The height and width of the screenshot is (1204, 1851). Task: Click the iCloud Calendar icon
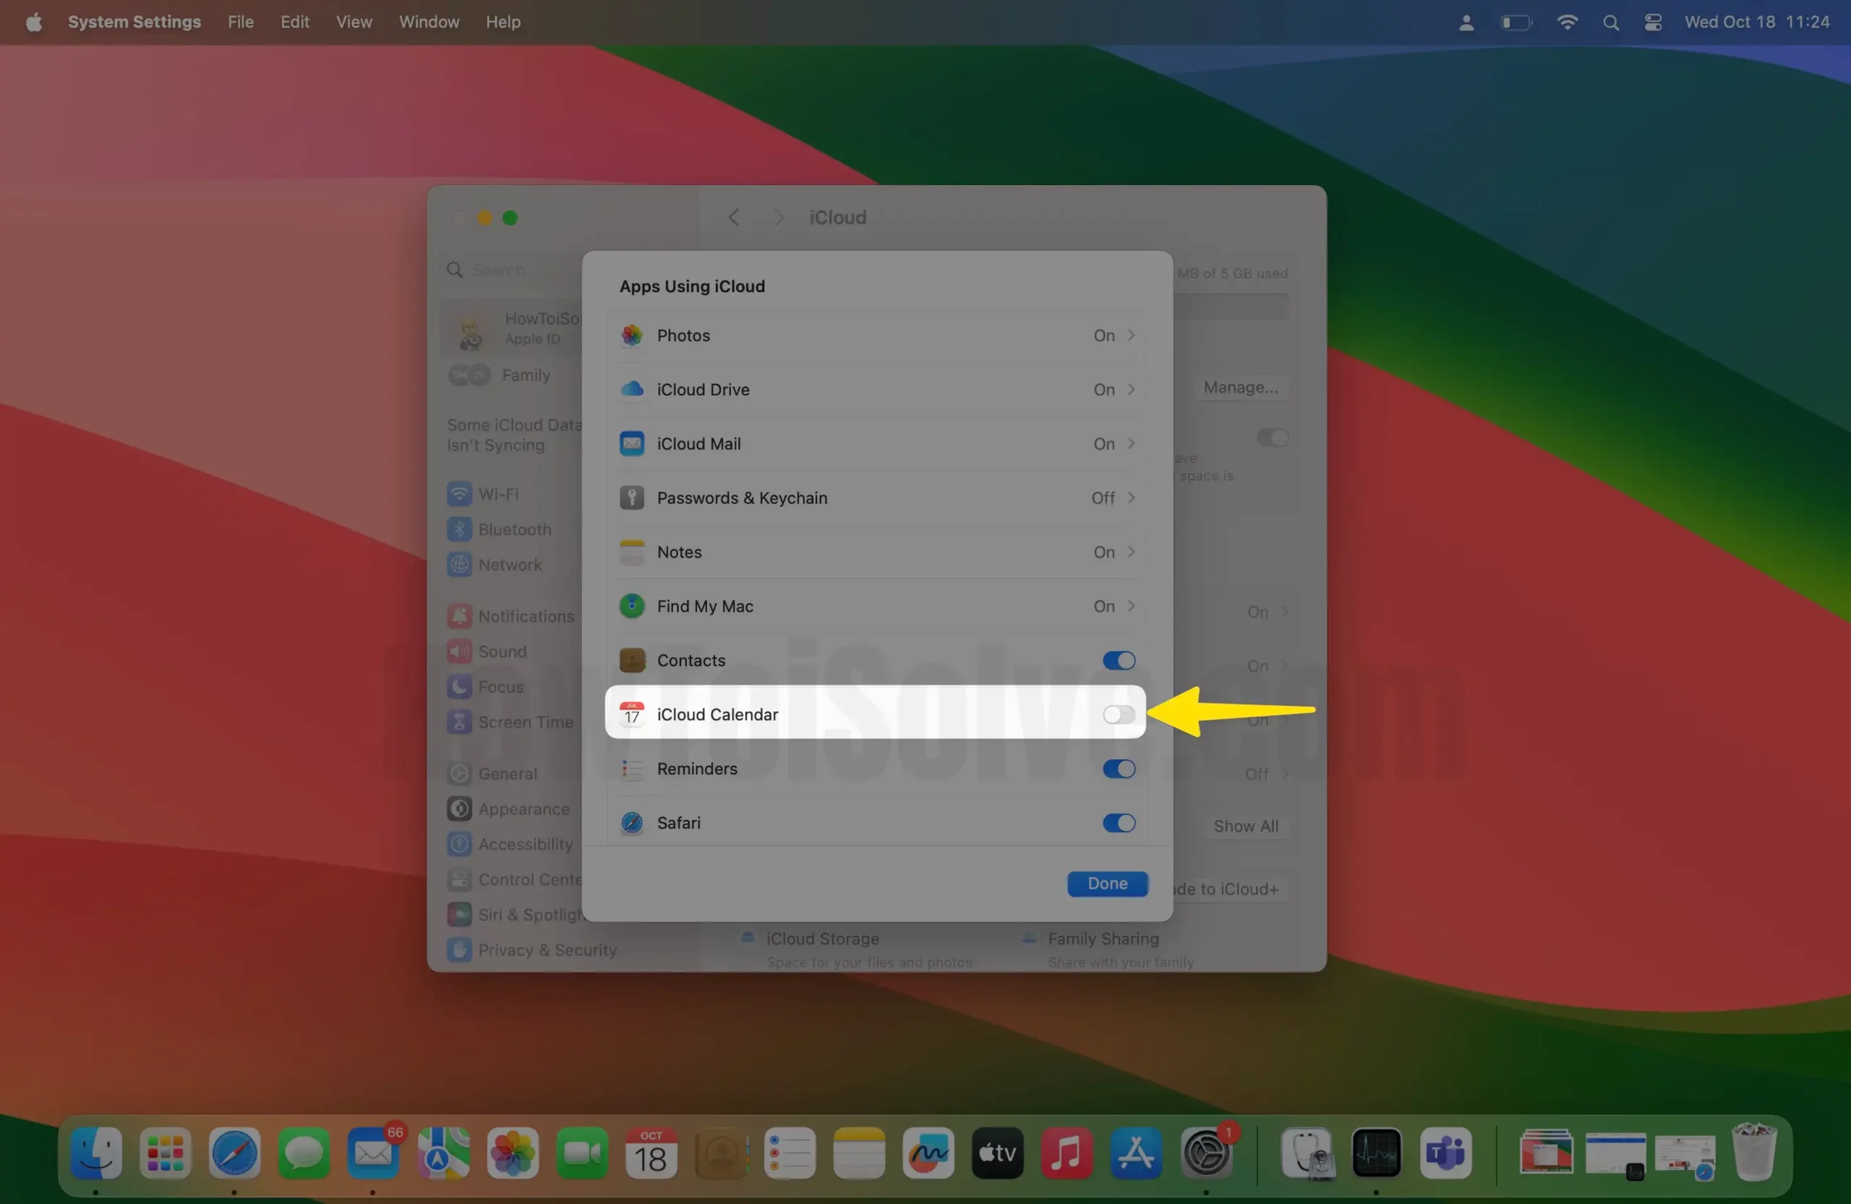point(631,714)
